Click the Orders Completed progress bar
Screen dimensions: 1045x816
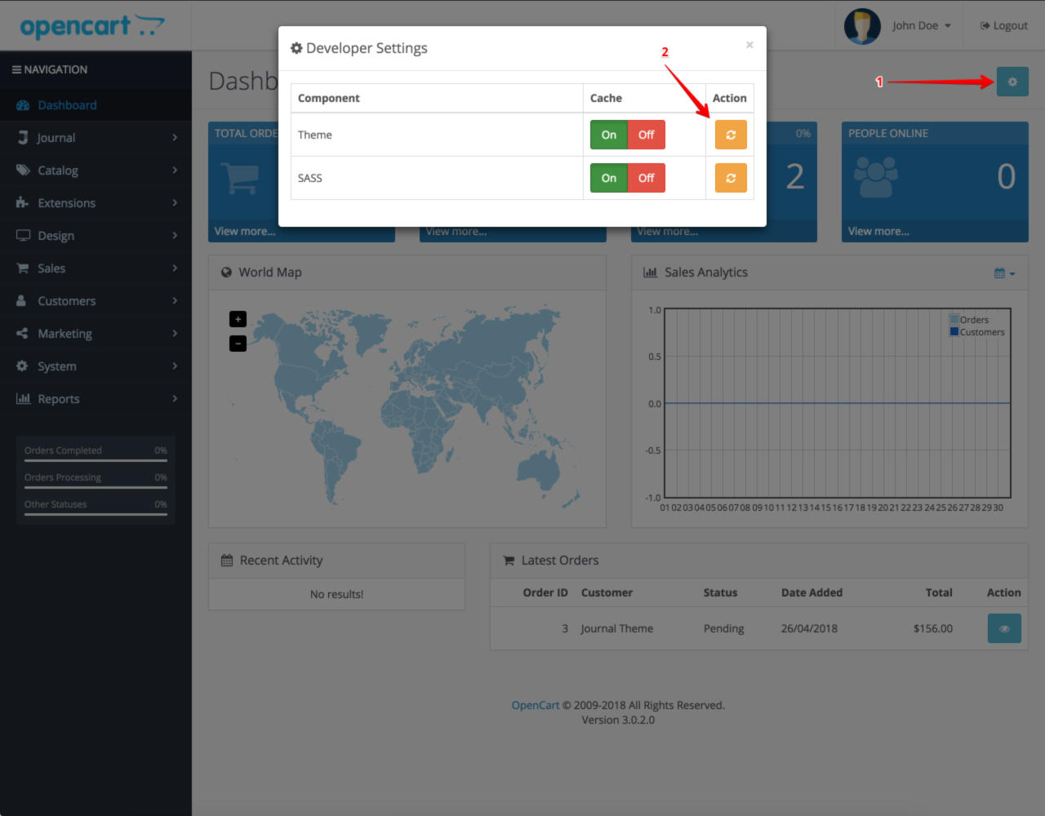(x=96, y=461)
